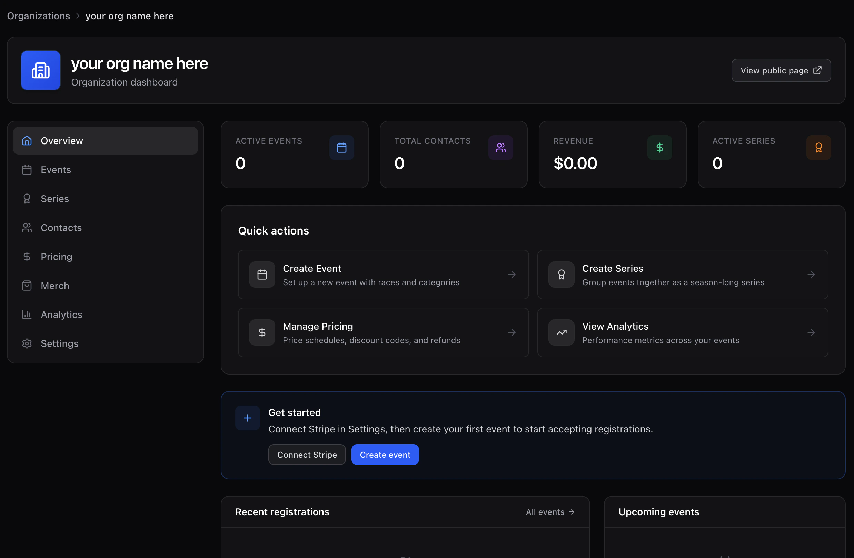854x558 pixels.
Task: Switch to Analytics in the sidebar
Action: tap(106, 315)
